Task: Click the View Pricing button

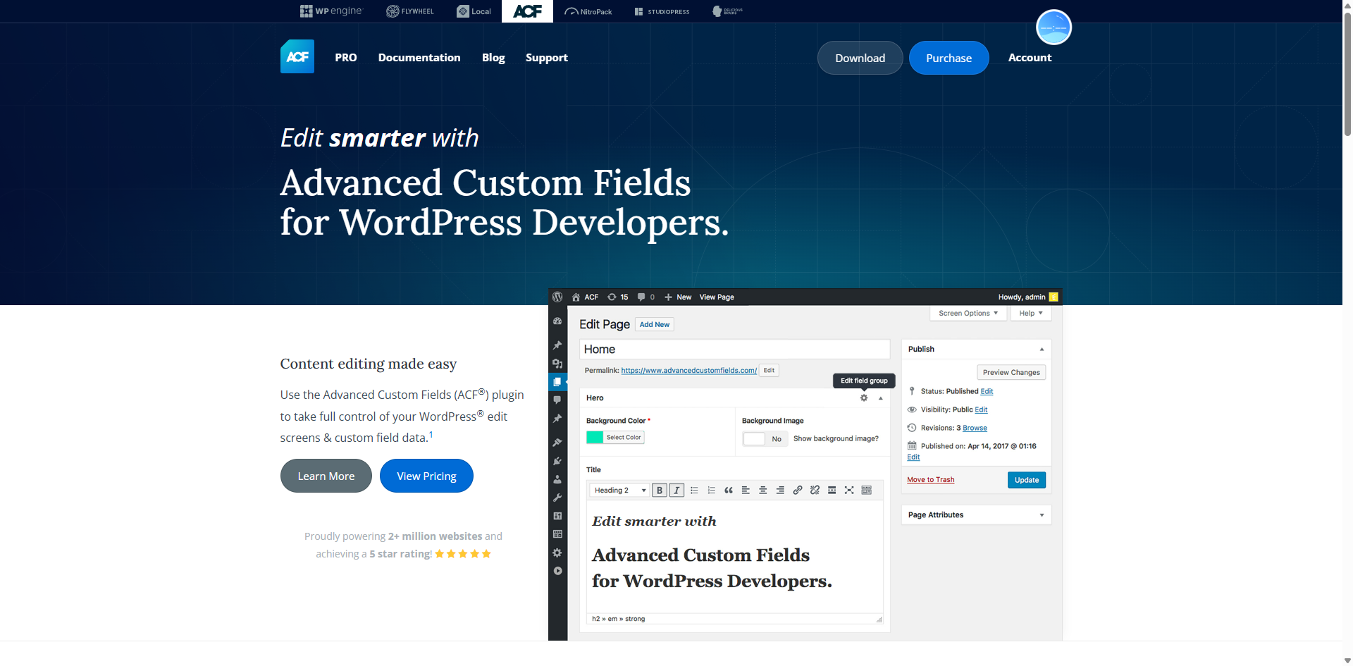Action: pyautogui.click(x=426, y=476)
